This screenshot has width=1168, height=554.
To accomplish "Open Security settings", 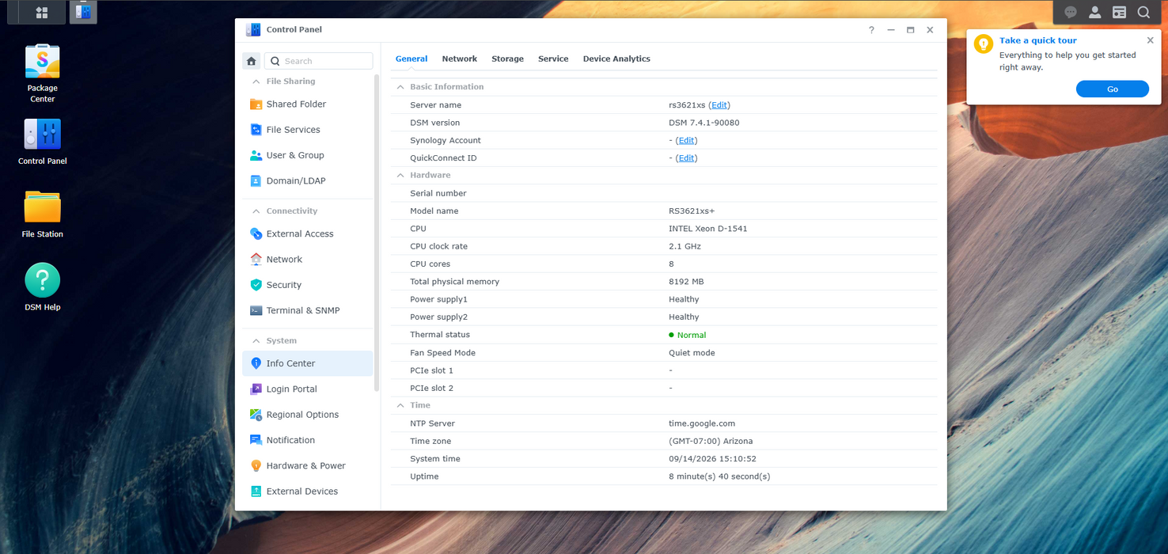I will coord(308,285).
